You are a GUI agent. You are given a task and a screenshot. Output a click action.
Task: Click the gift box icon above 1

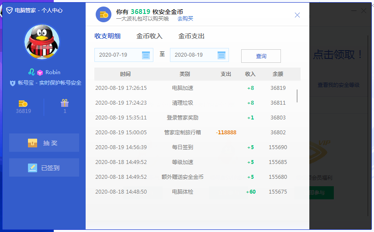coord(65,103)
